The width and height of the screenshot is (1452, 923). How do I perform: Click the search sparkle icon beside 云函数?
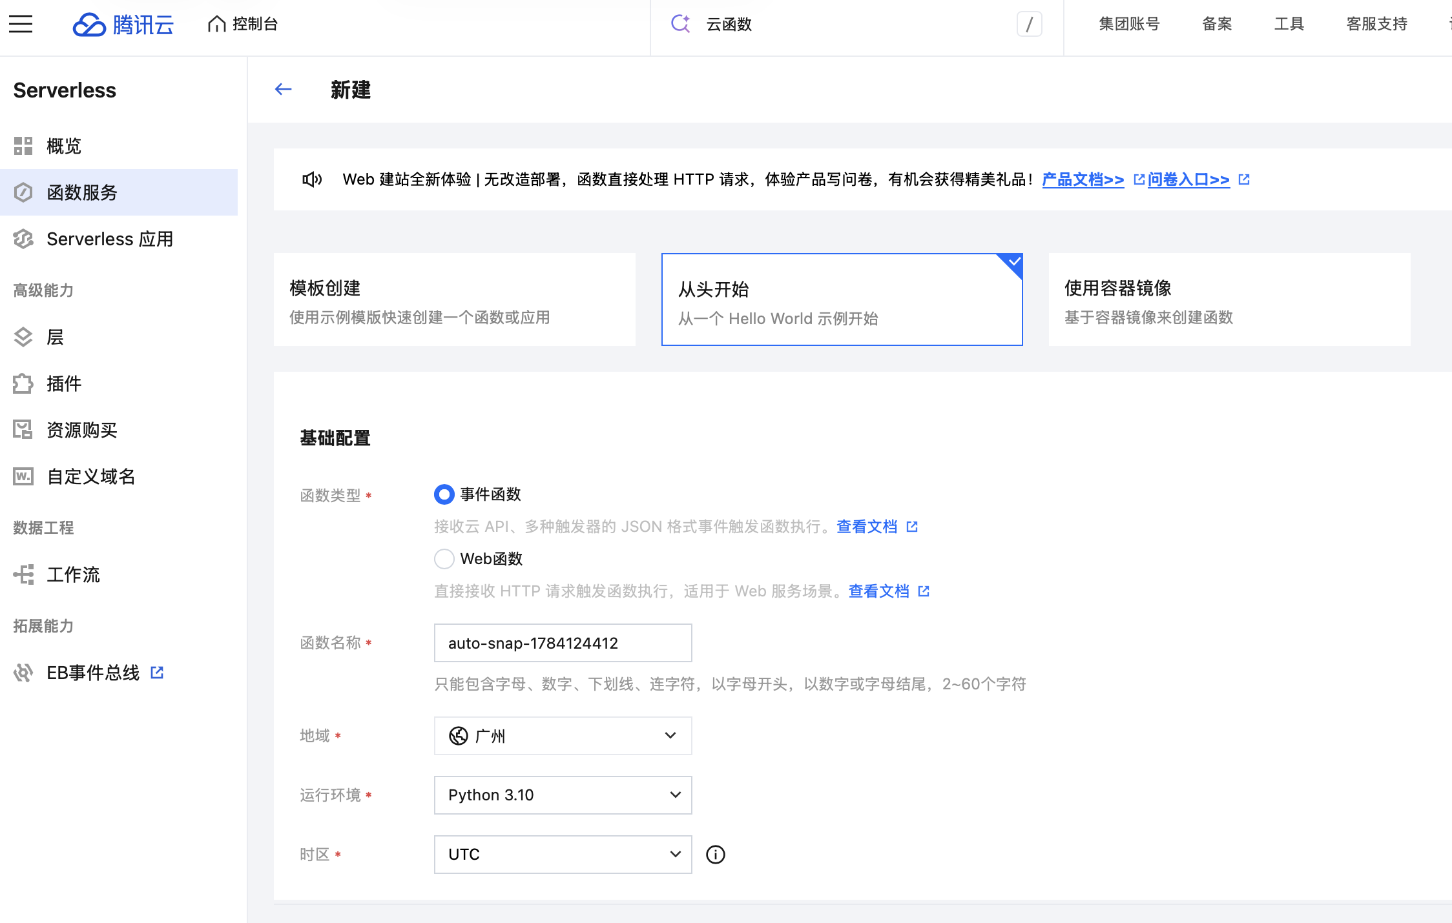pos(680,24)
